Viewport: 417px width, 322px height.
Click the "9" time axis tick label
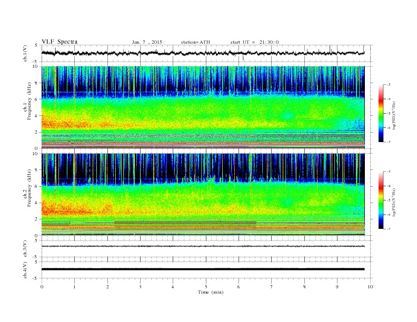337,287
